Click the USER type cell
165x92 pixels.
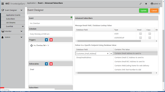coord(116,34)
